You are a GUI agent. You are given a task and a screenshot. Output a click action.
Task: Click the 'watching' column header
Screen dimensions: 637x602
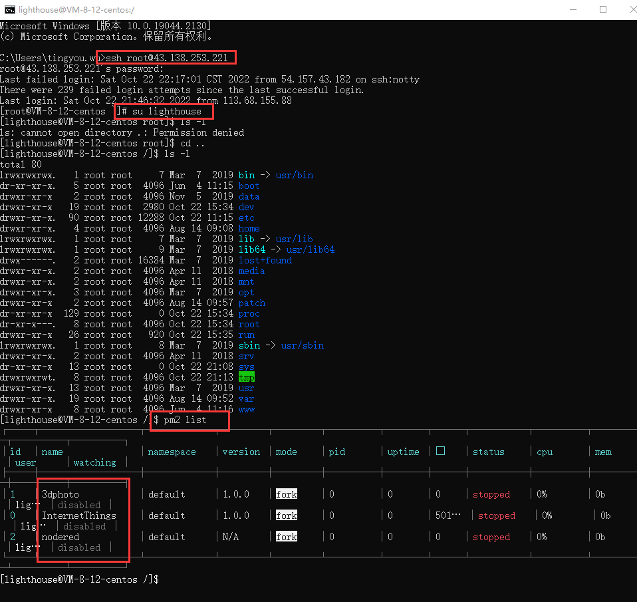tap(94, 462)
